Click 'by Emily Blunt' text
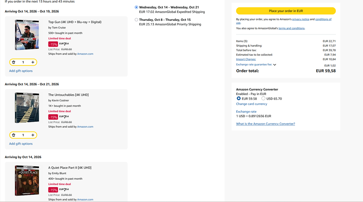This screenshot has height=202, width=363. pyautogui.click(x=57, y=173)
